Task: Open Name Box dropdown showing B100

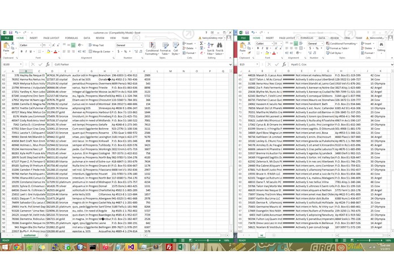Action: coord(20,65)
